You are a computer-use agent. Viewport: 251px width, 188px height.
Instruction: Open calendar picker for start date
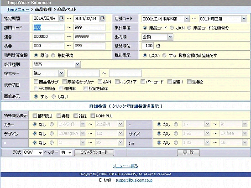pyautogui.click(x=62, y=19)
